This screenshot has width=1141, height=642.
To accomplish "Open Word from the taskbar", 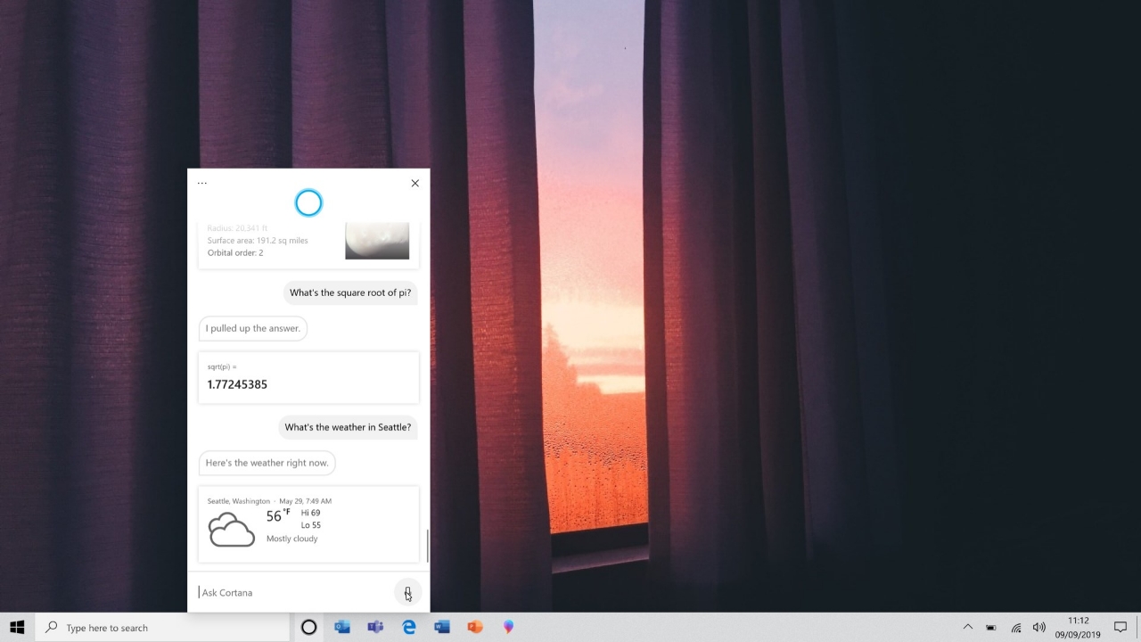I will pyautogui.click(x=442, y=628).
